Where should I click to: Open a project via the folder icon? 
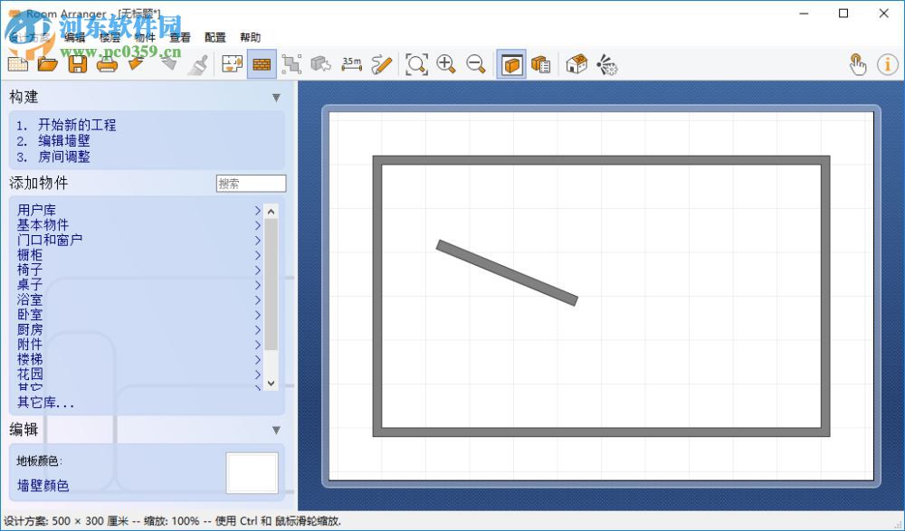[47, 64]
